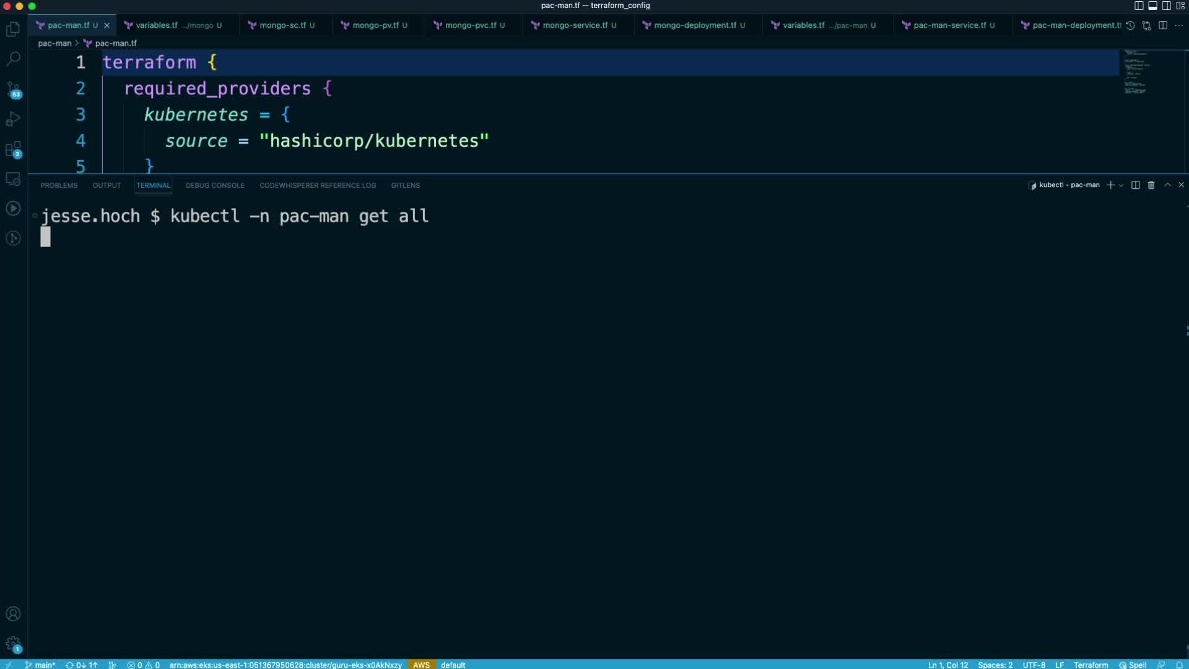Toggle the primary sidebar layout button
This screenshot has width=1189, height=669.
click(x=1139, y=6)
